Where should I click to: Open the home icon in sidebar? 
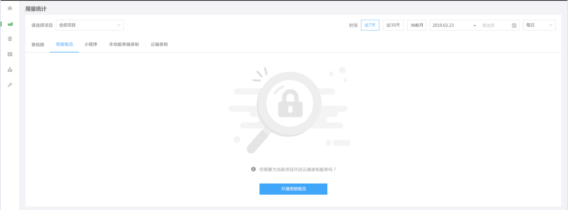click(10, 8)
